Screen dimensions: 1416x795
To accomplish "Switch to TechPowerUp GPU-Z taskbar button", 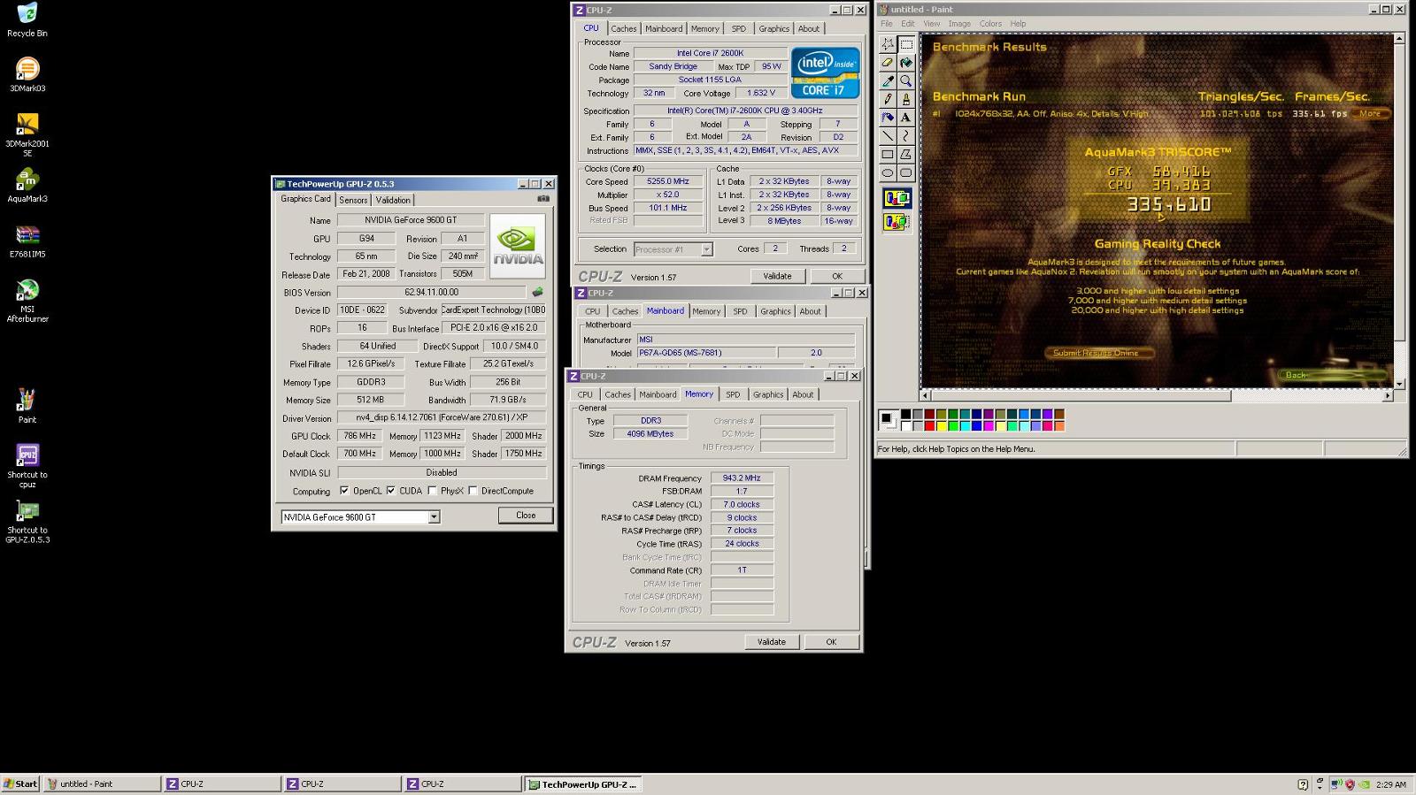I will 582,784.
